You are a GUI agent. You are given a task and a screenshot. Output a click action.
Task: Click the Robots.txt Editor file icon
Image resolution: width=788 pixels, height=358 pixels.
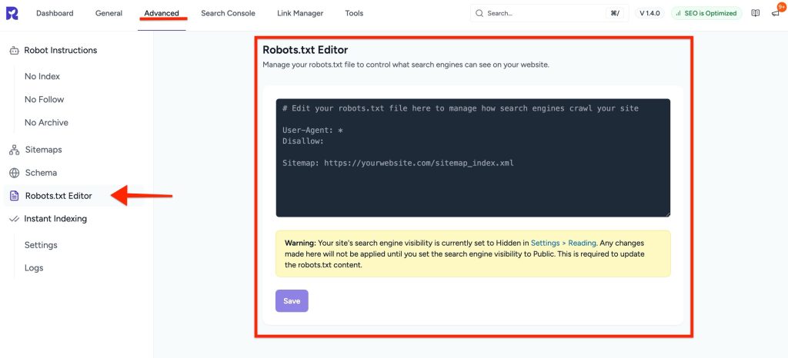(14, 196)
